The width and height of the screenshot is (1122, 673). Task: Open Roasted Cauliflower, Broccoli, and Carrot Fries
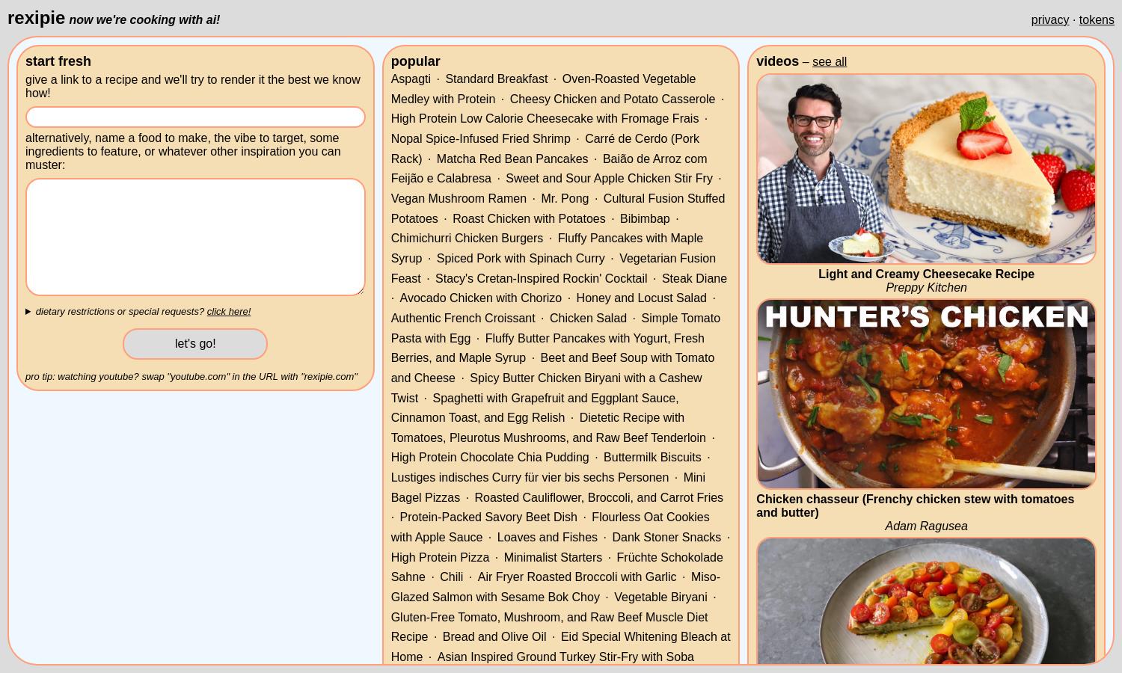(x=598, y=498)
